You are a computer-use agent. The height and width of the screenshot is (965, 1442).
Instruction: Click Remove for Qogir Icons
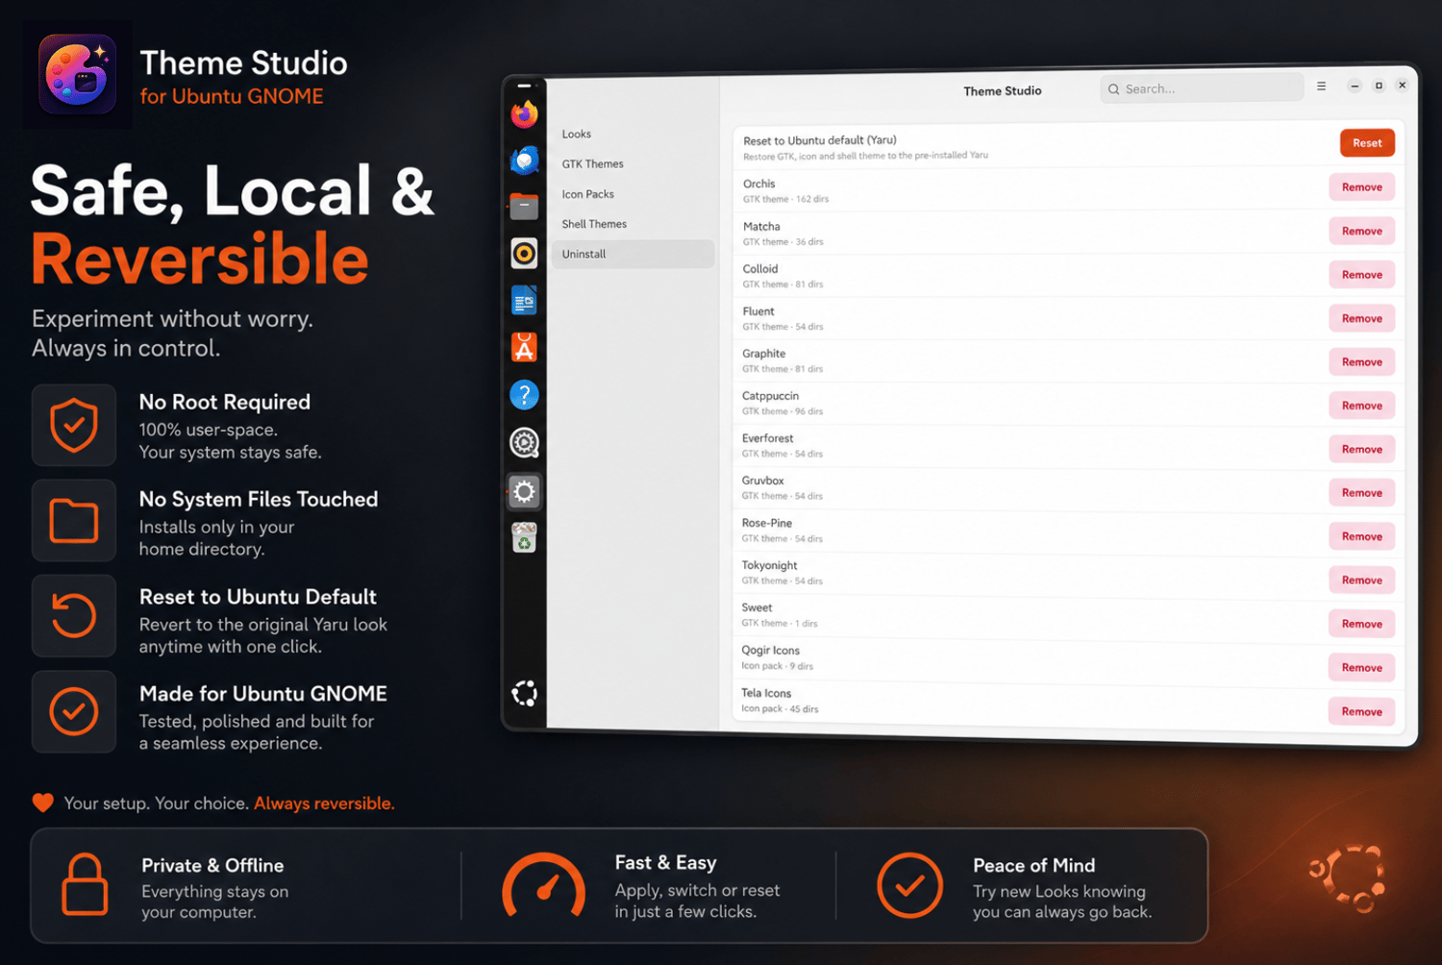pos(1362,668)
